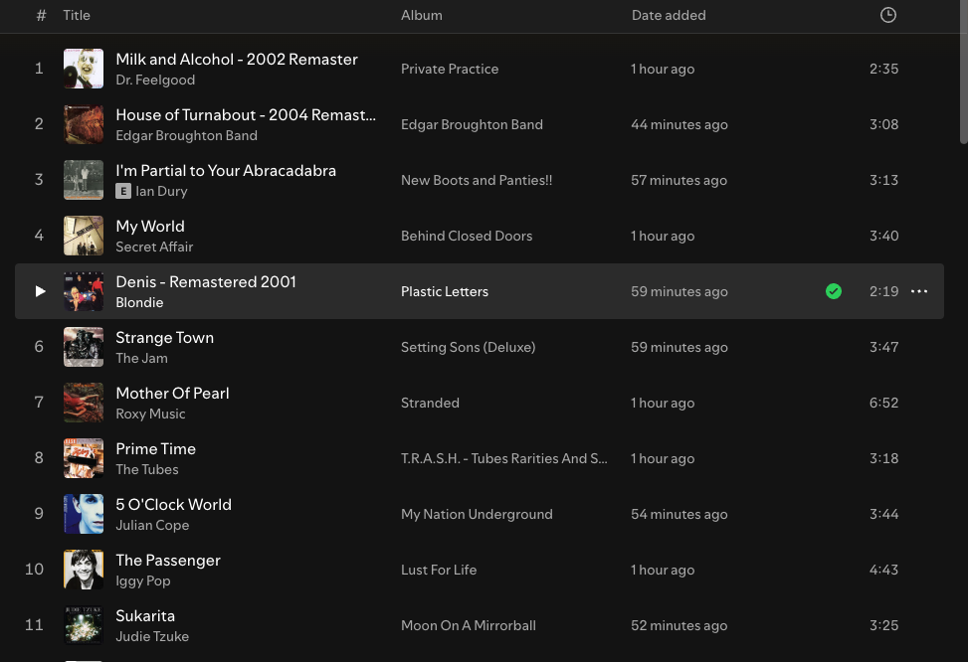The width and height of the screenshot is (968, 662).
Task: Select the Milk and Alcohol - 2002 Remaster title
Action: pyautogui.click(x=237, y=60)
